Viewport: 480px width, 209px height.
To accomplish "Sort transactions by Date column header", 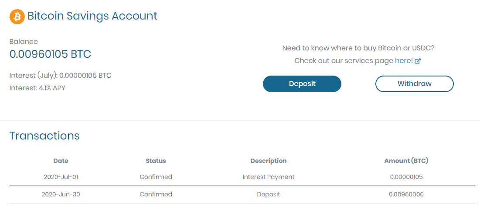I will (x=61, y=161).
